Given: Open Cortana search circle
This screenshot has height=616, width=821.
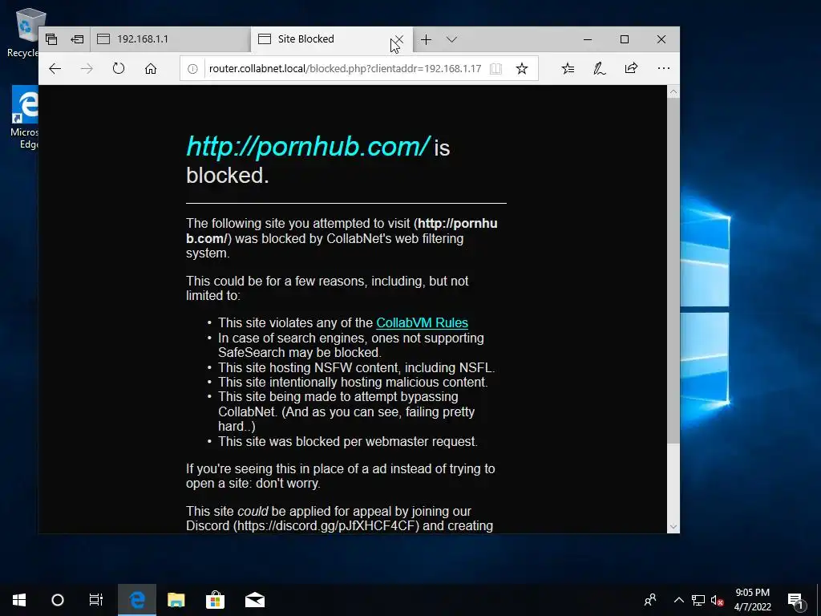Looking at the screenshot, I should point(58,600).
